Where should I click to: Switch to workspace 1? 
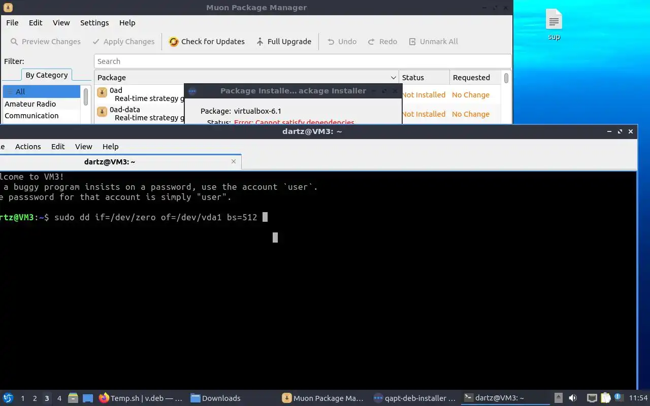coord(22,398)
